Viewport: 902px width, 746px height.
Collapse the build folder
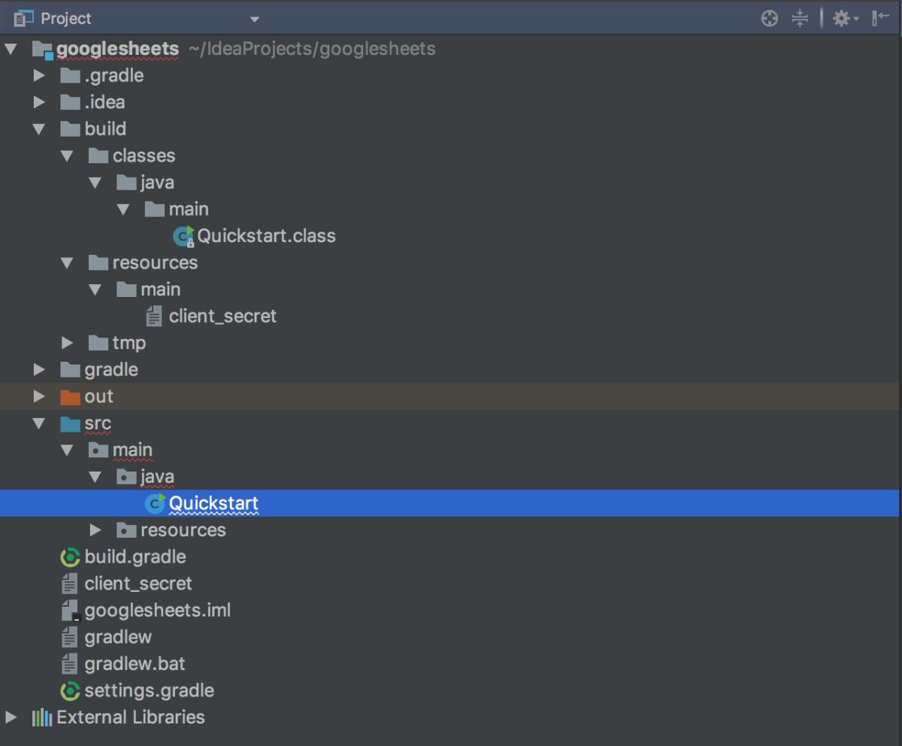pyautogui.click(x=39, y=129)
